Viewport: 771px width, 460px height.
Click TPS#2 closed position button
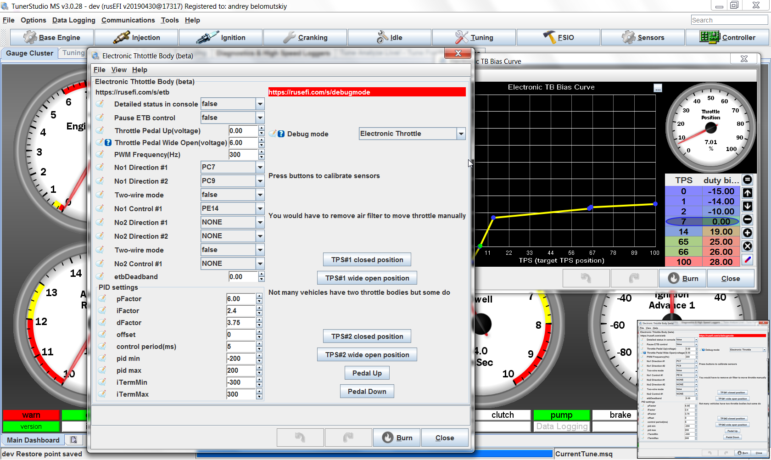(367, 337)
